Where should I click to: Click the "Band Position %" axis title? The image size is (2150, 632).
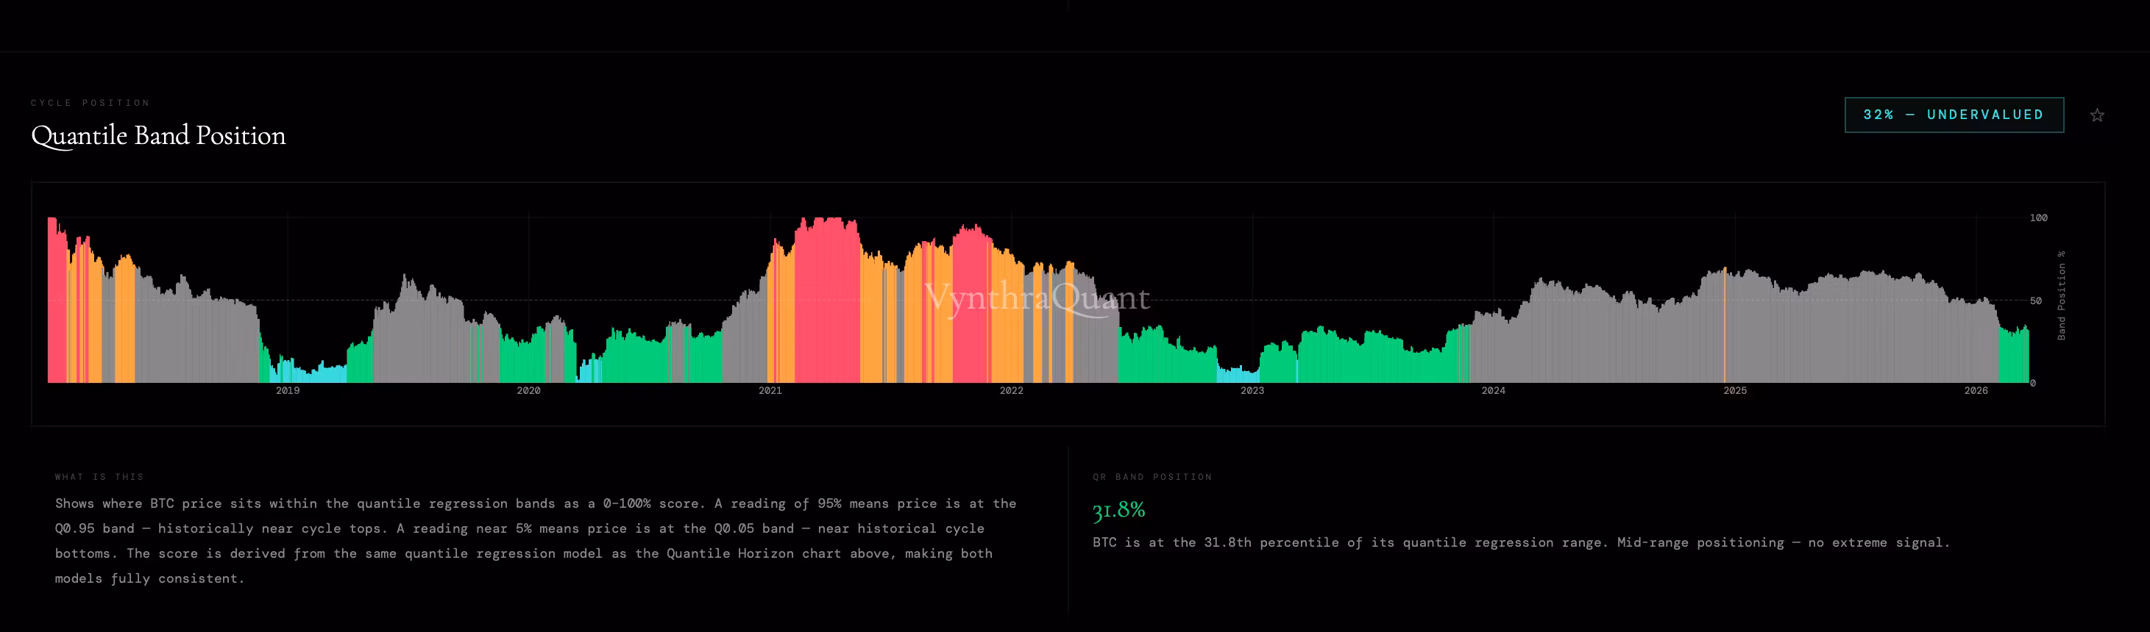(2061, 295)
